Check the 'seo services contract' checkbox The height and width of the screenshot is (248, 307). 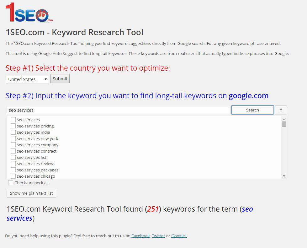pos(13,151)
